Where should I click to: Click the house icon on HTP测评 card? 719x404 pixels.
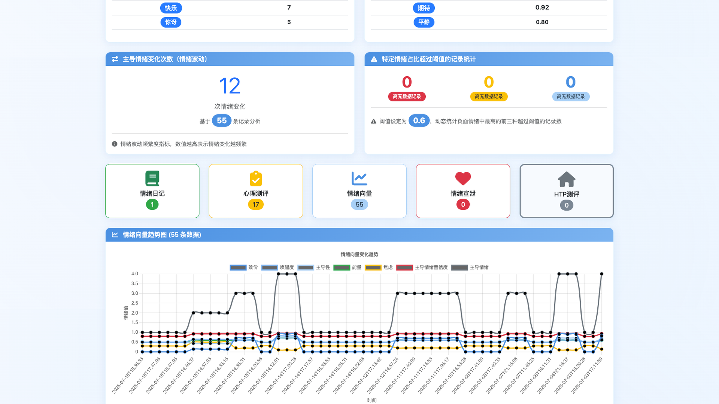(x=567, y=179)
